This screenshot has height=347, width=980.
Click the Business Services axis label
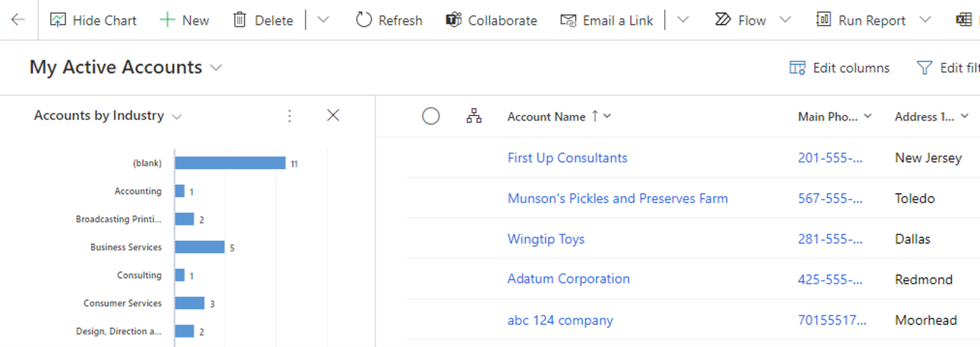(x=126, y=247)
